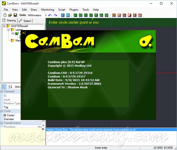177x150 pixels.
Task: Click the property grid scroll down arrow
Action: click(x=43, y=125)
